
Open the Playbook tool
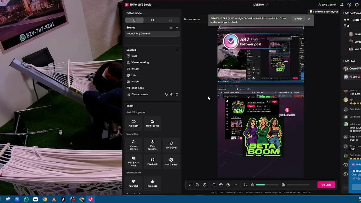[x=152, y=161]
